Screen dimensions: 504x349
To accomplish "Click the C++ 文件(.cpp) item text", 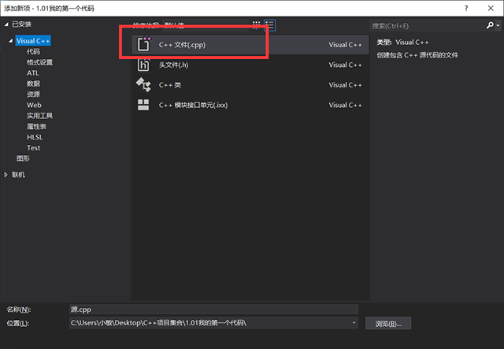I will pos(182,45).
